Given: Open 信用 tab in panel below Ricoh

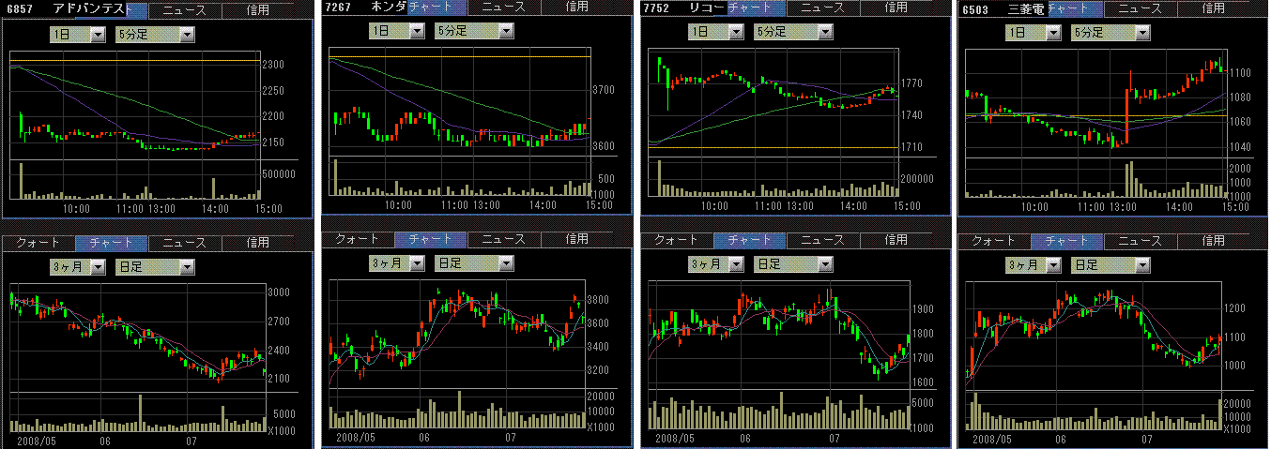Looking at the screenshot, I should pyautogui.click(x=896, y=240).
